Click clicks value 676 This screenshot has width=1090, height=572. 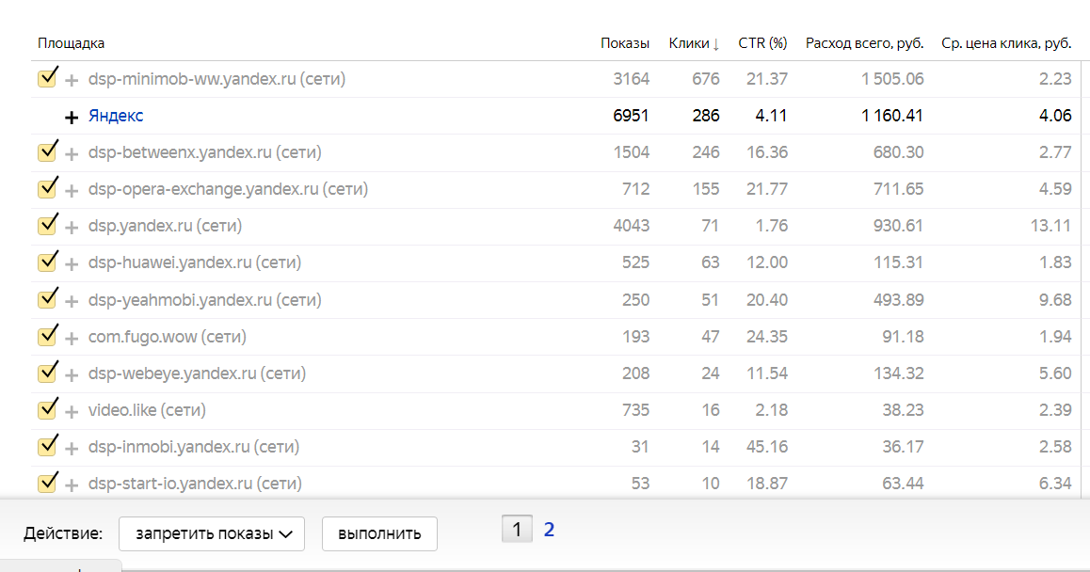coord(706,78)
